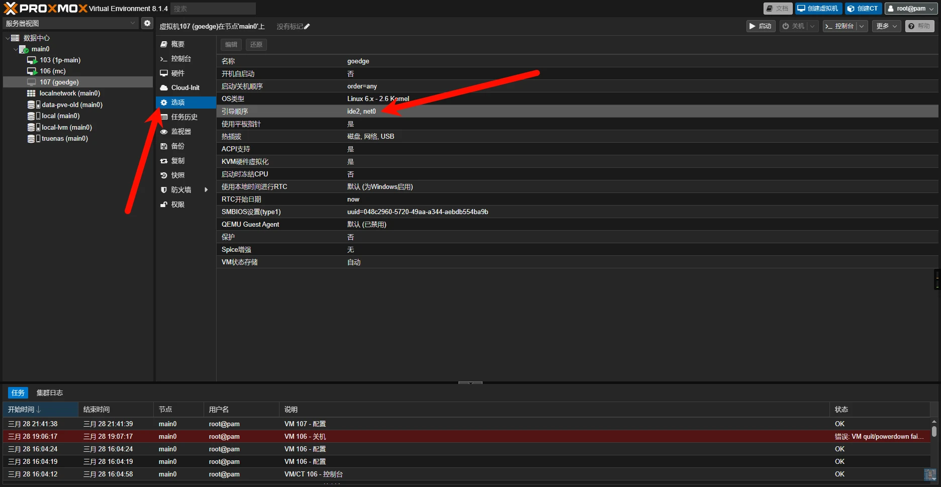Click the gear icon beside server view selector

147,23
